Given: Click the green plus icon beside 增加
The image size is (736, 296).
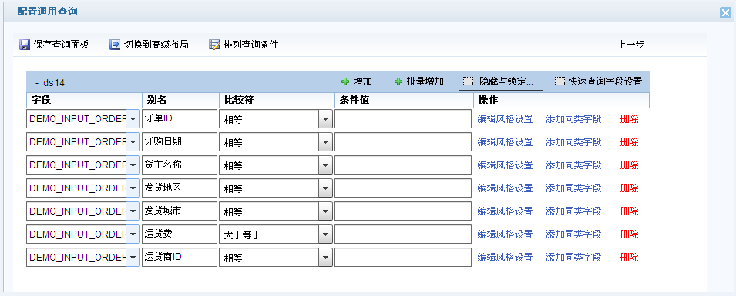Looking at the screenshot, I should tap(345, 81).
